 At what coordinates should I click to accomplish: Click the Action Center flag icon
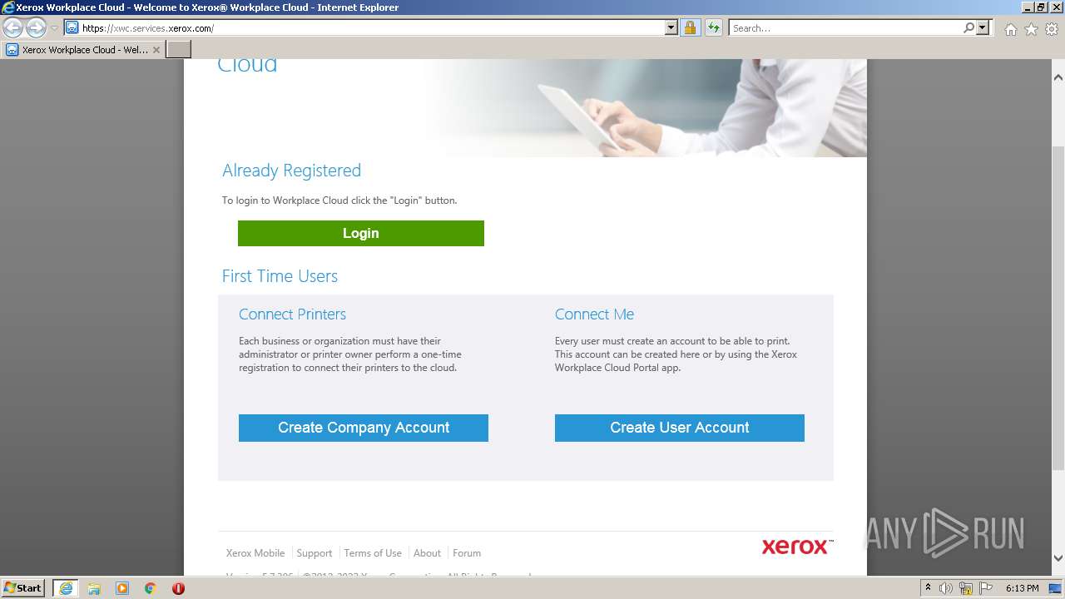(x=986, y=588)
